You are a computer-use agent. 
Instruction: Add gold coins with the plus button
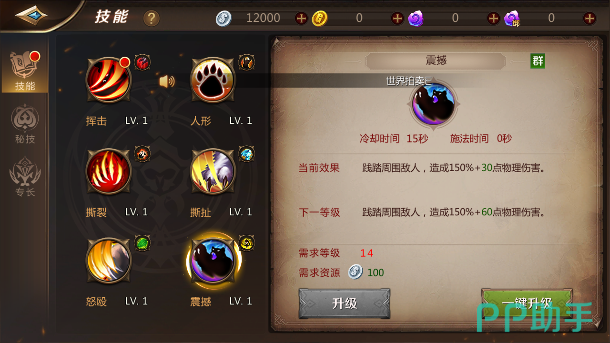(397, 19)
